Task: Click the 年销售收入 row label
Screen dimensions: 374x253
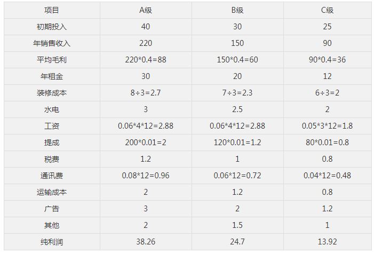Action: tap(52, 43)
